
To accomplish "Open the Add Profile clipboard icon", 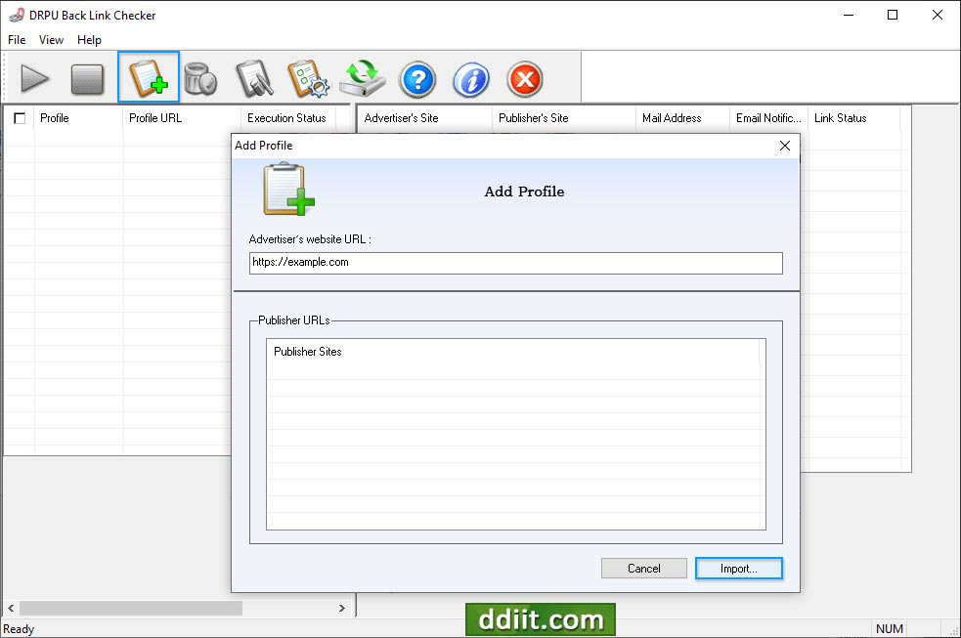I will (x=148, y=79).
